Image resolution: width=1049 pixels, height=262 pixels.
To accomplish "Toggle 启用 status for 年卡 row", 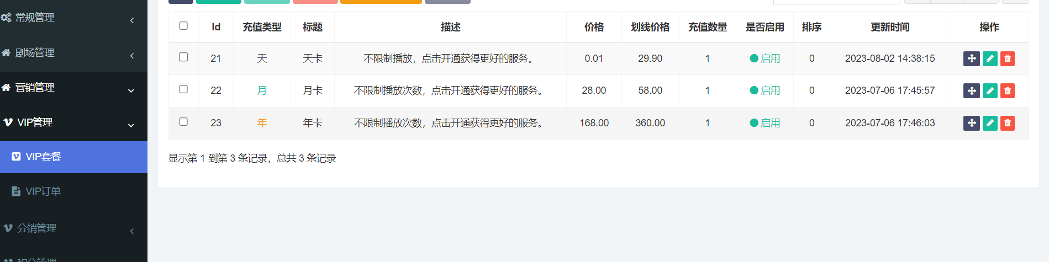I will pos(765,123).
